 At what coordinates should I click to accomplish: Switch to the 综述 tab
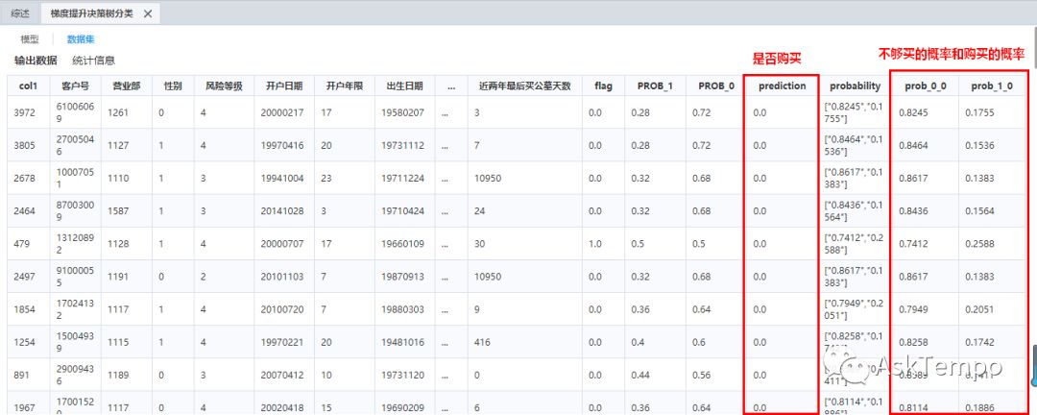coord(20,13)
